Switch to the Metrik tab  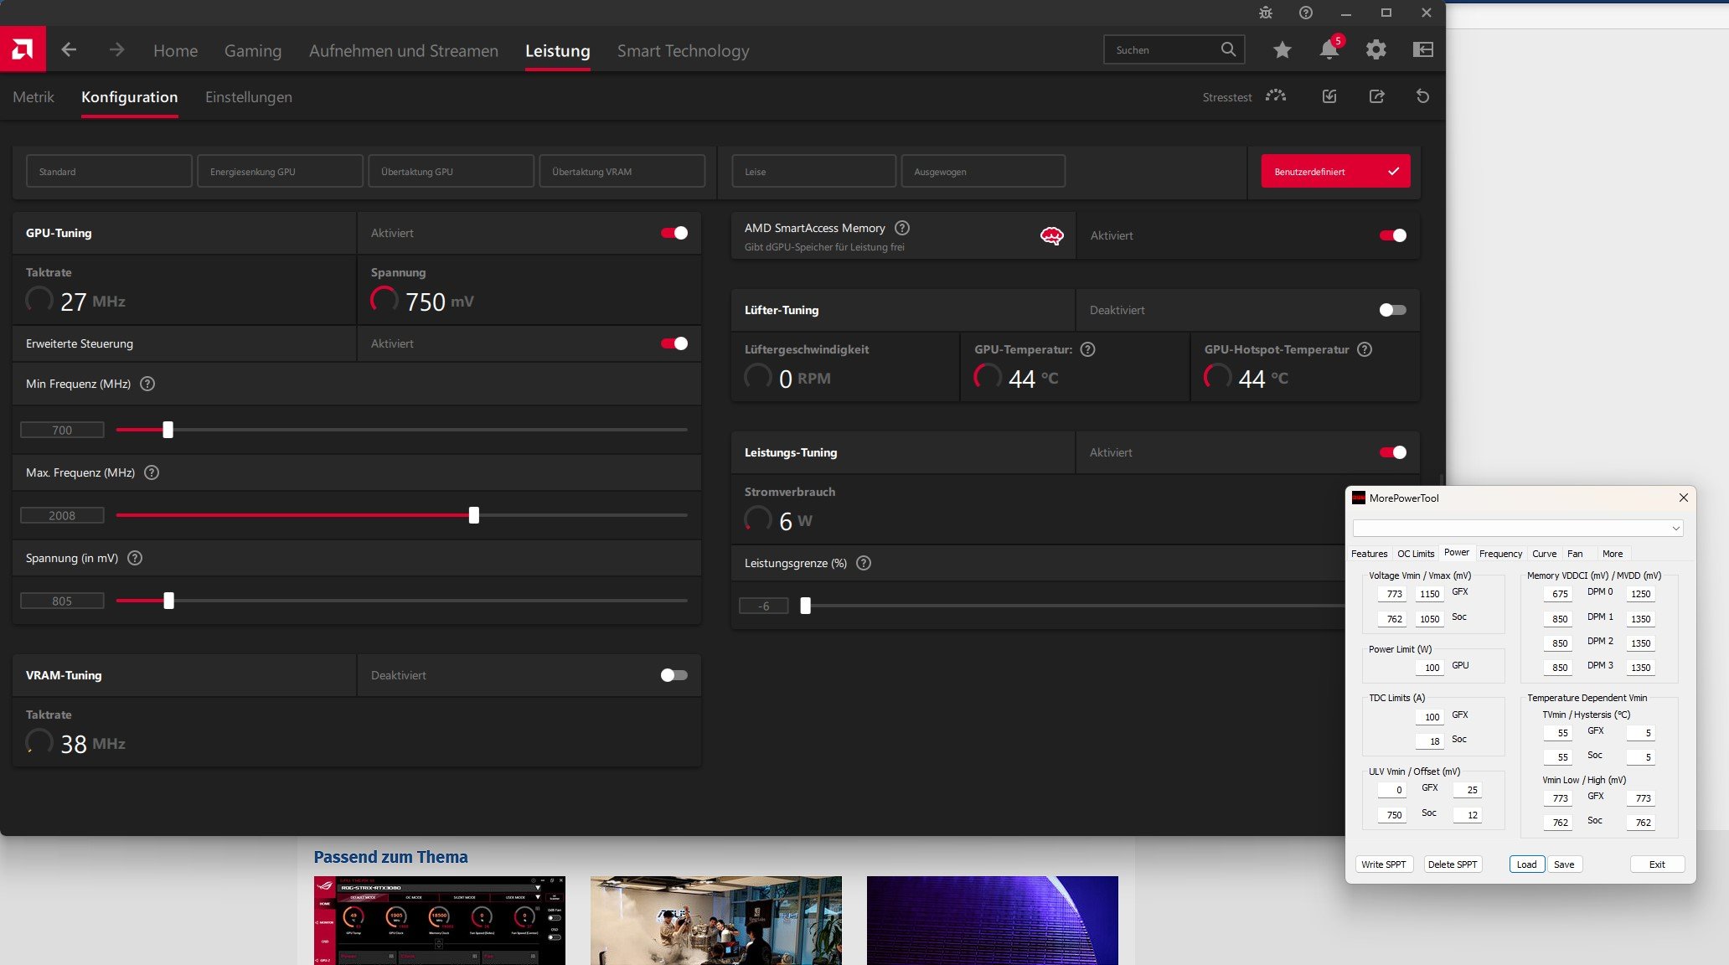pos(34,97)
